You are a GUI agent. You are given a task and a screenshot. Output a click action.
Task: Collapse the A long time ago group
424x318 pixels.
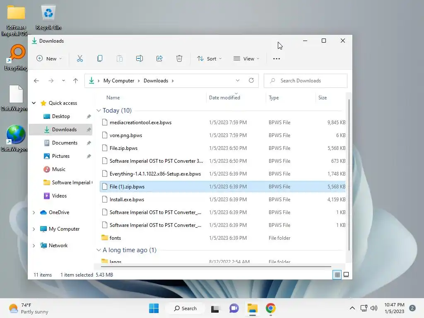[99, 250]
